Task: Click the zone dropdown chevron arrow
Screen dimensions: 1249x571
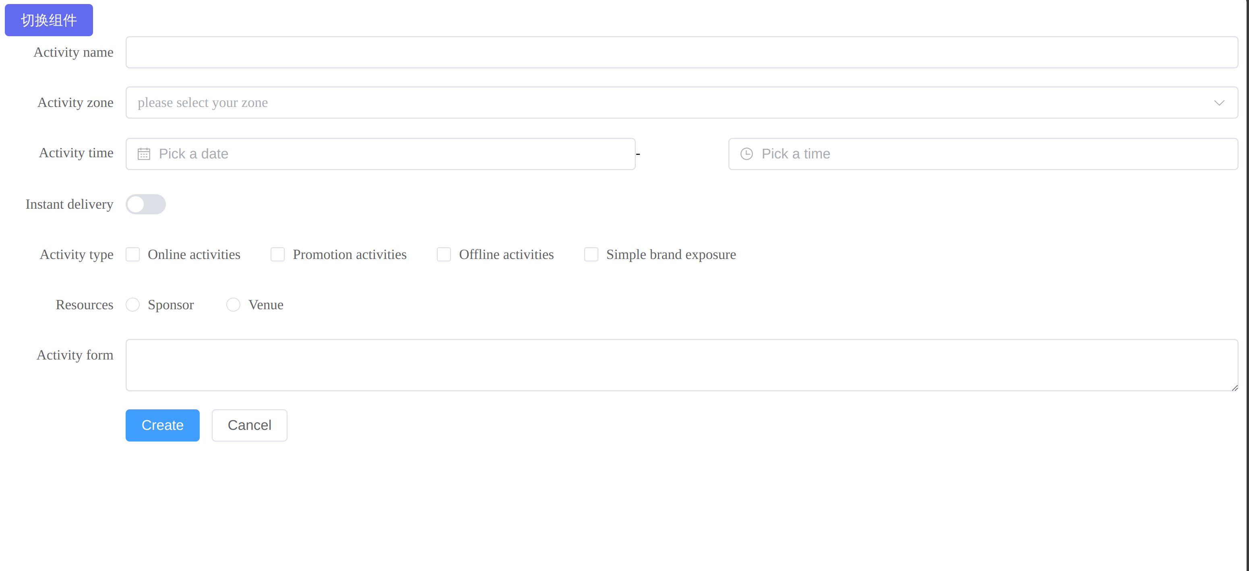Action: pyautogui.click(x=1218, y=103)
